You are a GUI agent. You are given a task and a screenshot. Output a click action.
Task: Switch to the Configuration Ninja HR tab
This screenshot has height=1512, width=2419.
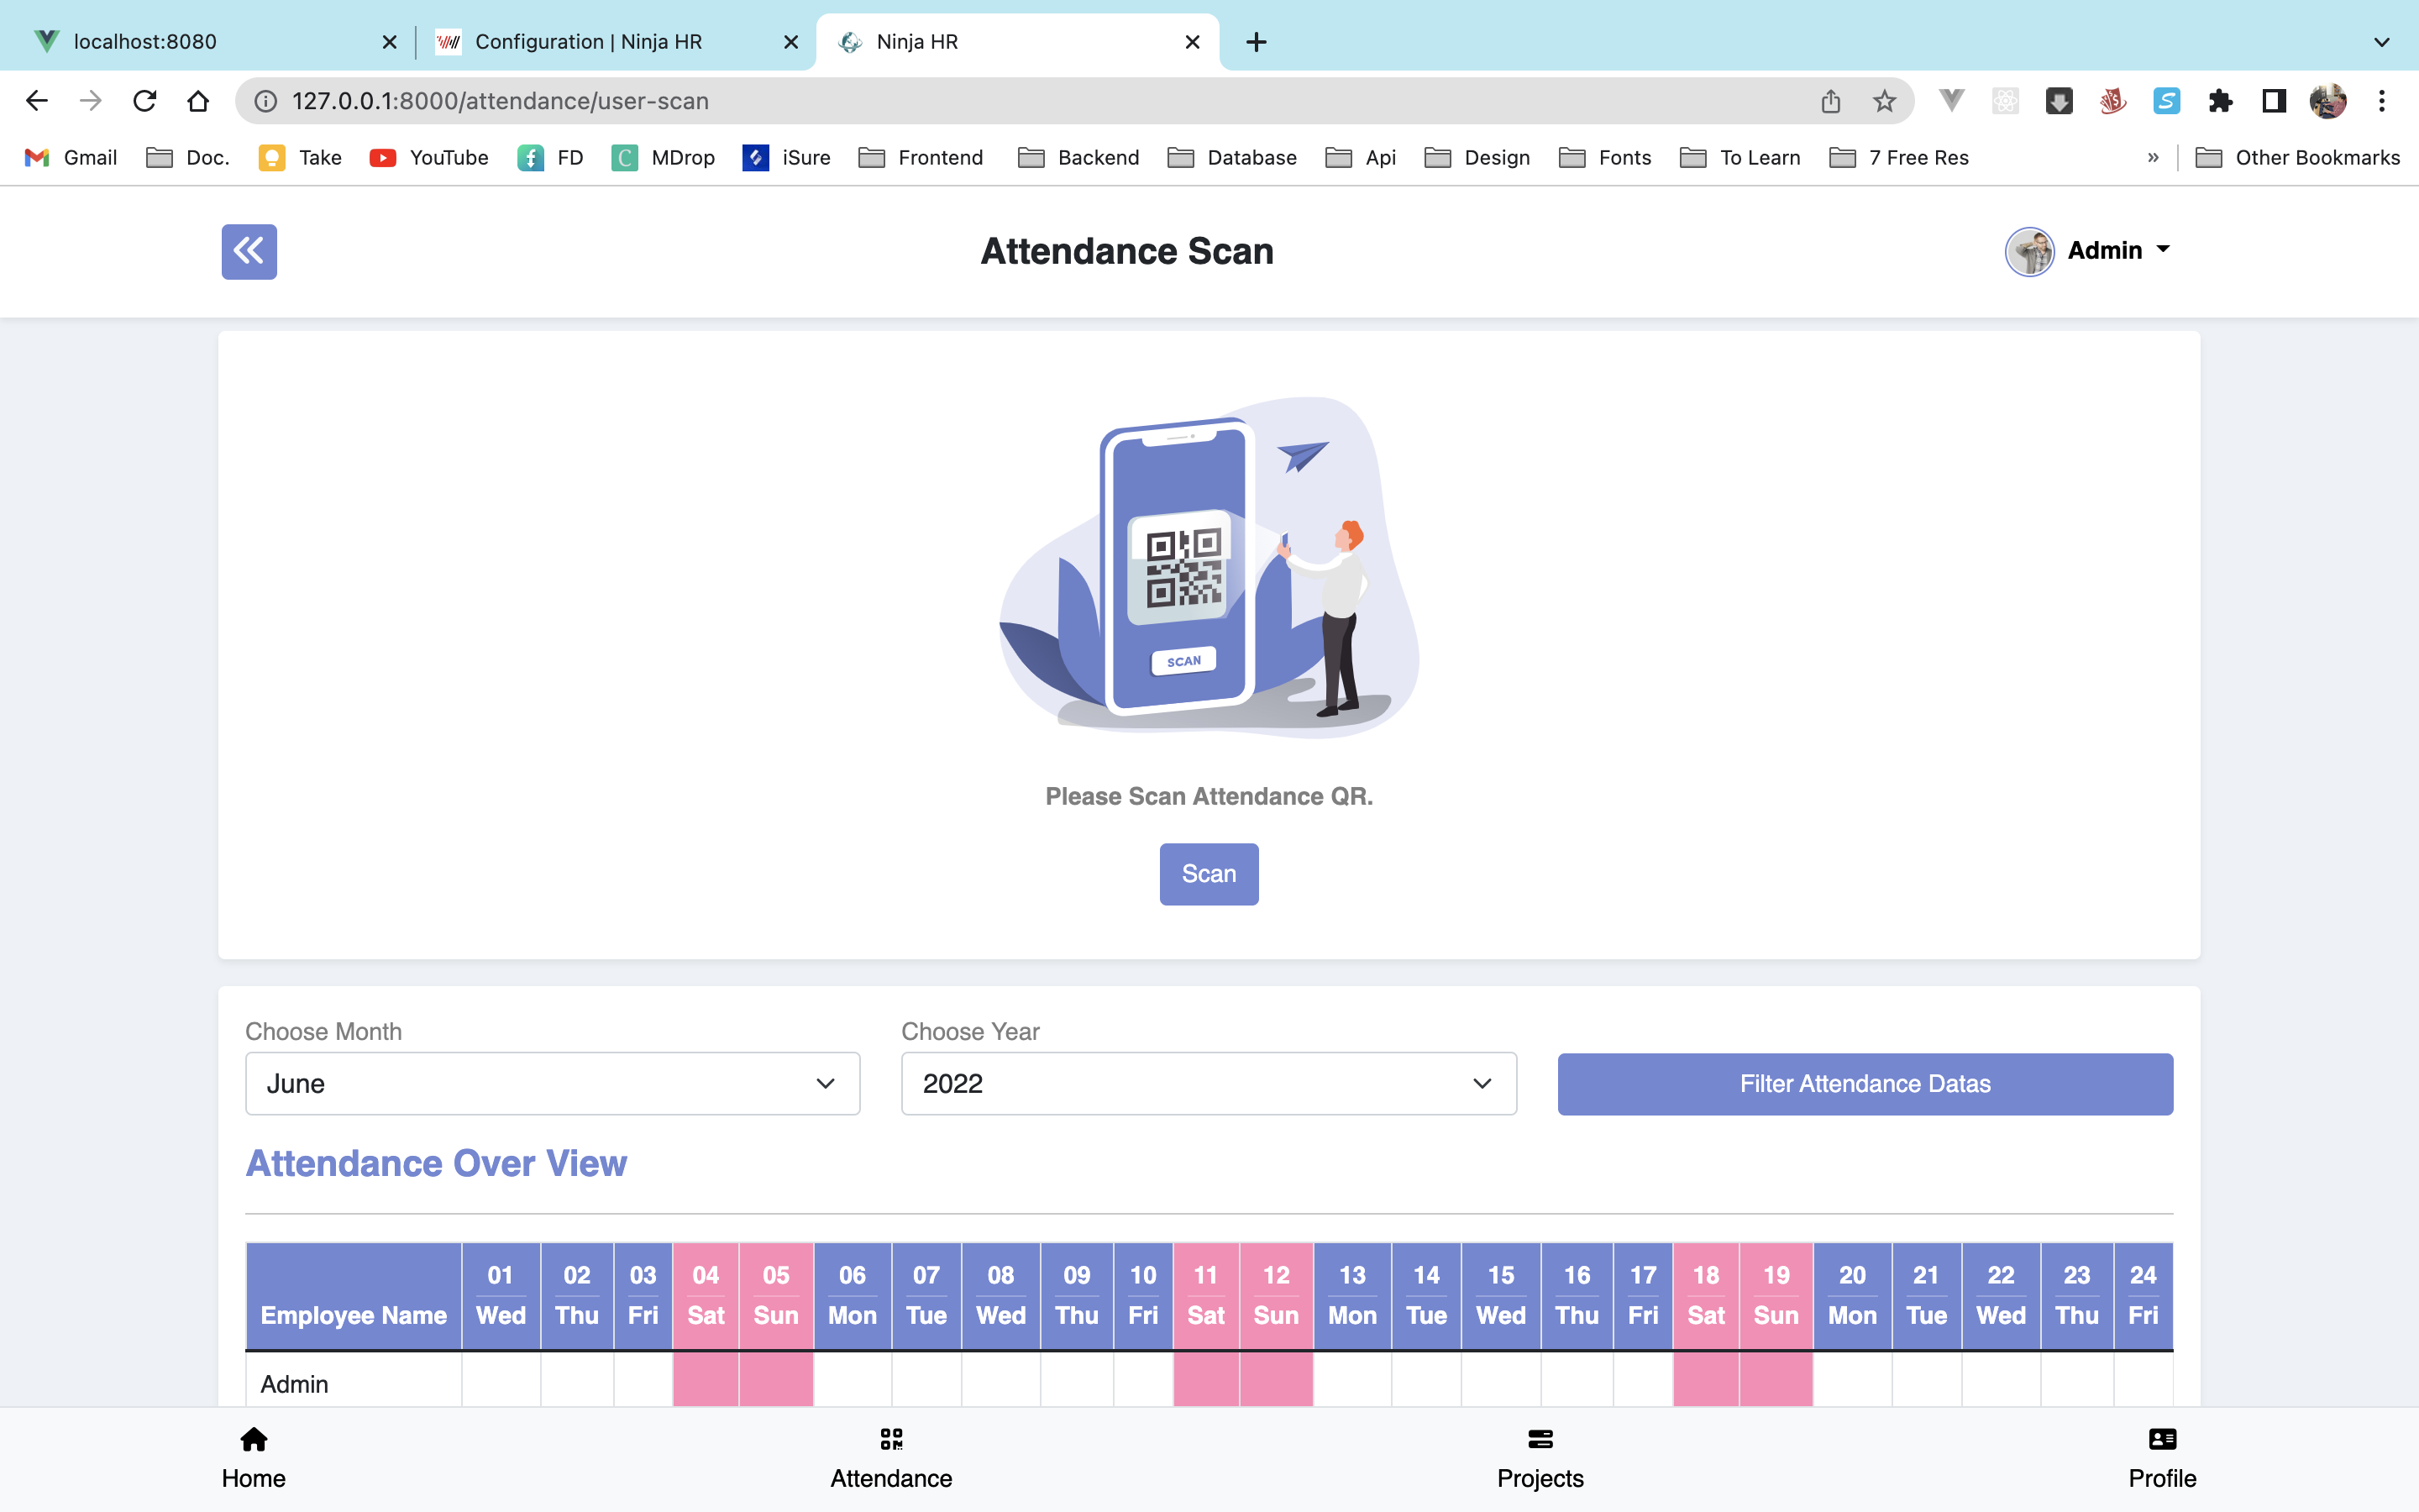588,41
